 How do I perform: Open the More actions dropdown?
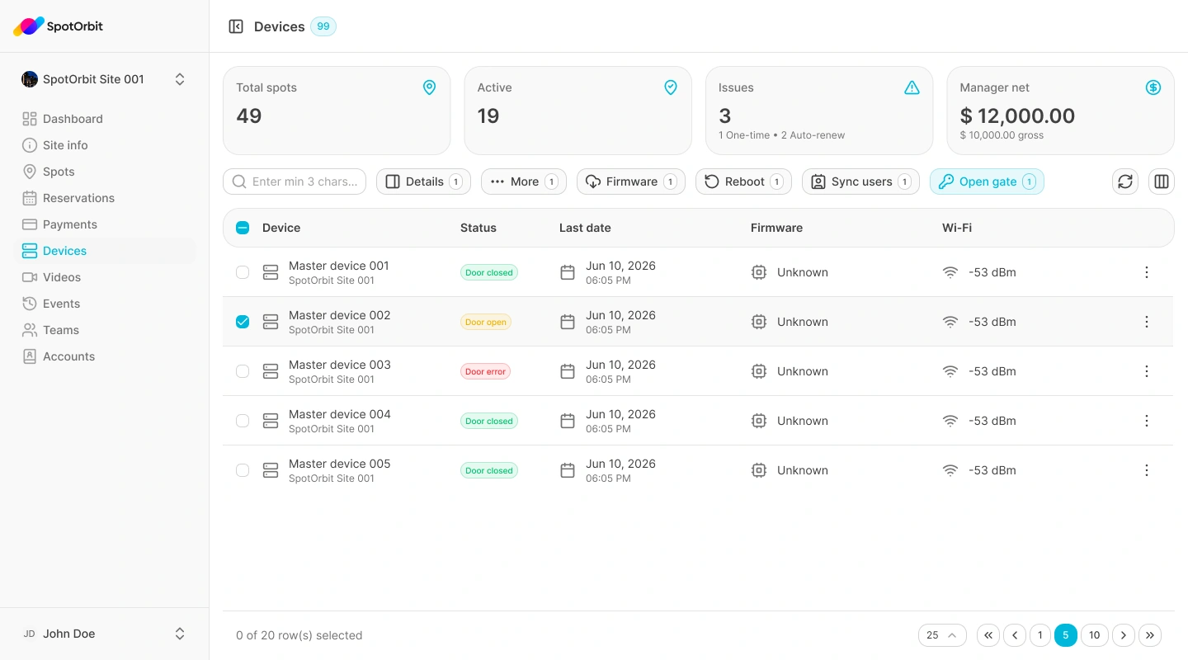point(524,181)
